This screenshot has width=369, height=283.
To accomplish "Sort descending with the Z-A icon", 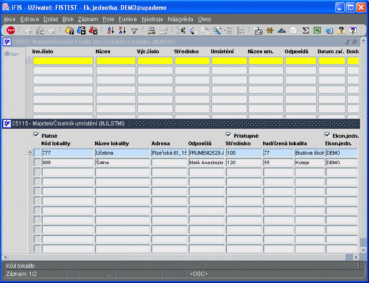I will 122,30.
